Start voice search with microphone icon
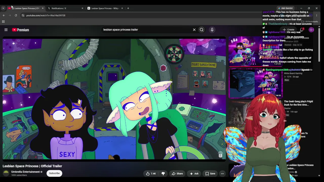324x182 pixels. tap(212, 30)
